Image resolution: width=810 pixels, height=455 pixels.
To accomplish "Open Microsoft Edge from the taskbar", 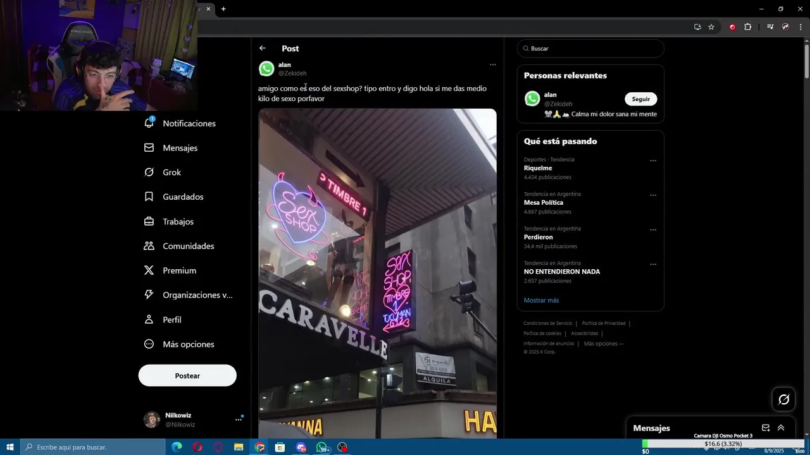I will [177, 447].
